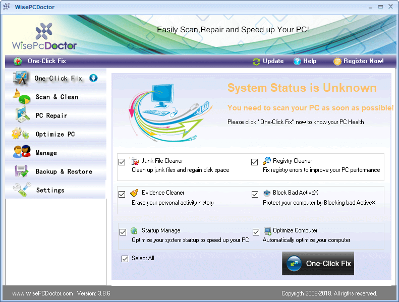Image resolution: width=399 pixels, height=302 pixels.
Task: Click the Settings wrench icon
Action: click(x=22, y=190)
